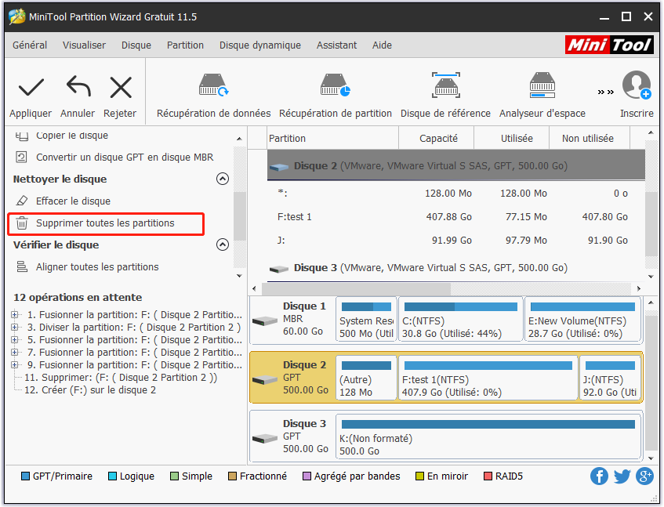Expand pending operation 1 Fusionner la partition
Viewport: 664px width, 507px height.
point(15,314)
